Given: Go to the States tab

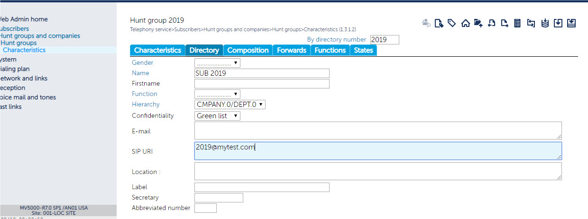Looking at the screenshot, I should click(x=363, y=50).
